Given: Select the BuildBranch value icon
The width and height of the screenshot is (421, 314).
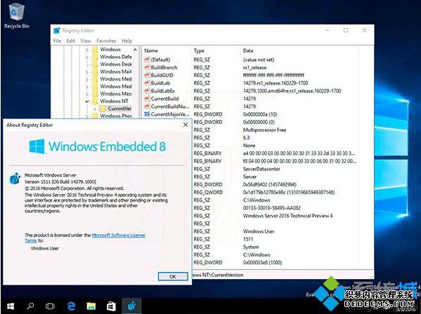Looking at the screenshot, I should coord(147,67).
